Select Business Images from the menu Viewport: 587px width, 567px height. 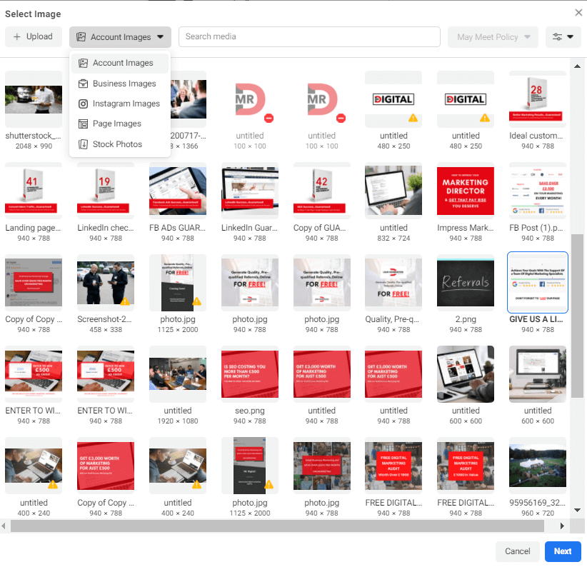point(124,84)
